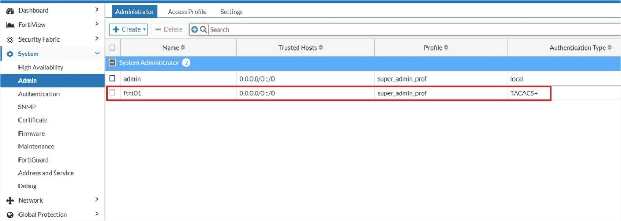The image size is (621, 221).
Task: Expand the Security Fabric chevron
Action: click(97, 38)
